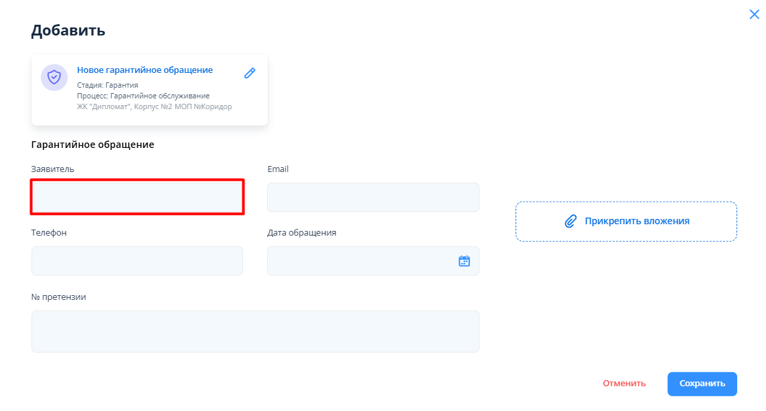Click the Добавить dialog title

[68, 30]
